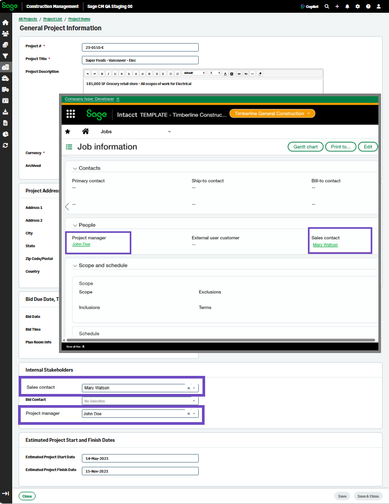The image size is (389, 504).
Task: Collapse the Scope and schedule section
Action: pyautogui.click(x=75, y=266)
